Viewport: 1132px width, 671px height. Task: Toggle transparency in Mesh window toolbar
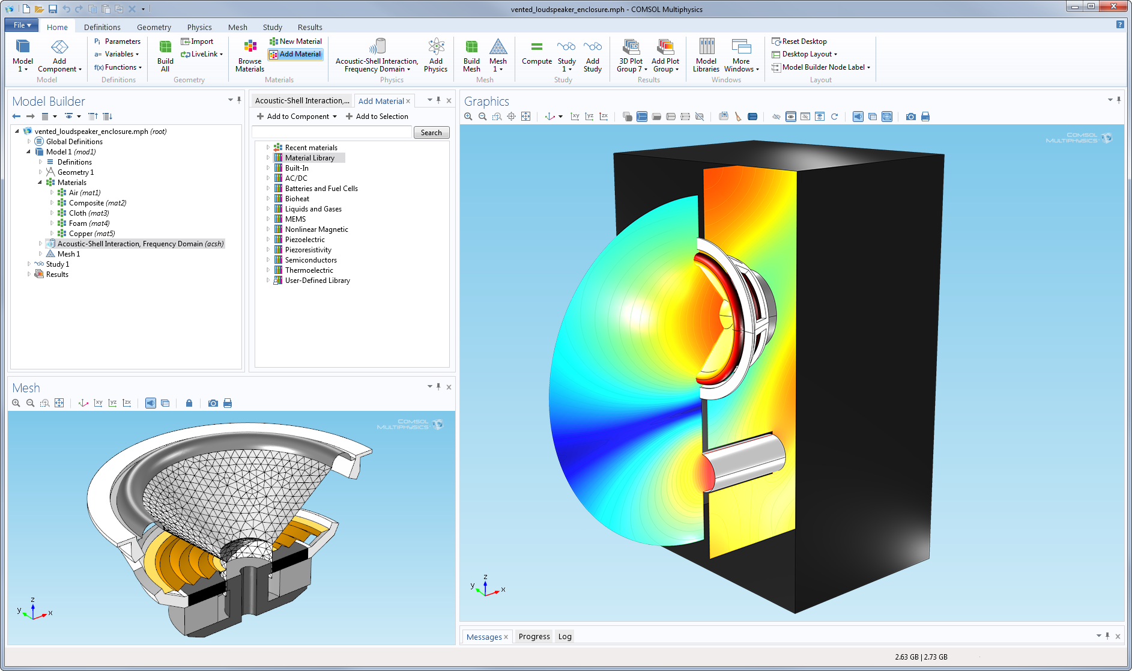pyautogui.click(x=165, y=403)
